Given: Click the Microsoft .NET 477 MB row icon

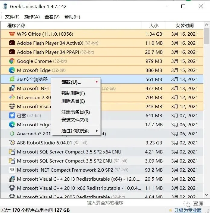Looking at the screenshot, I should 12,88.
